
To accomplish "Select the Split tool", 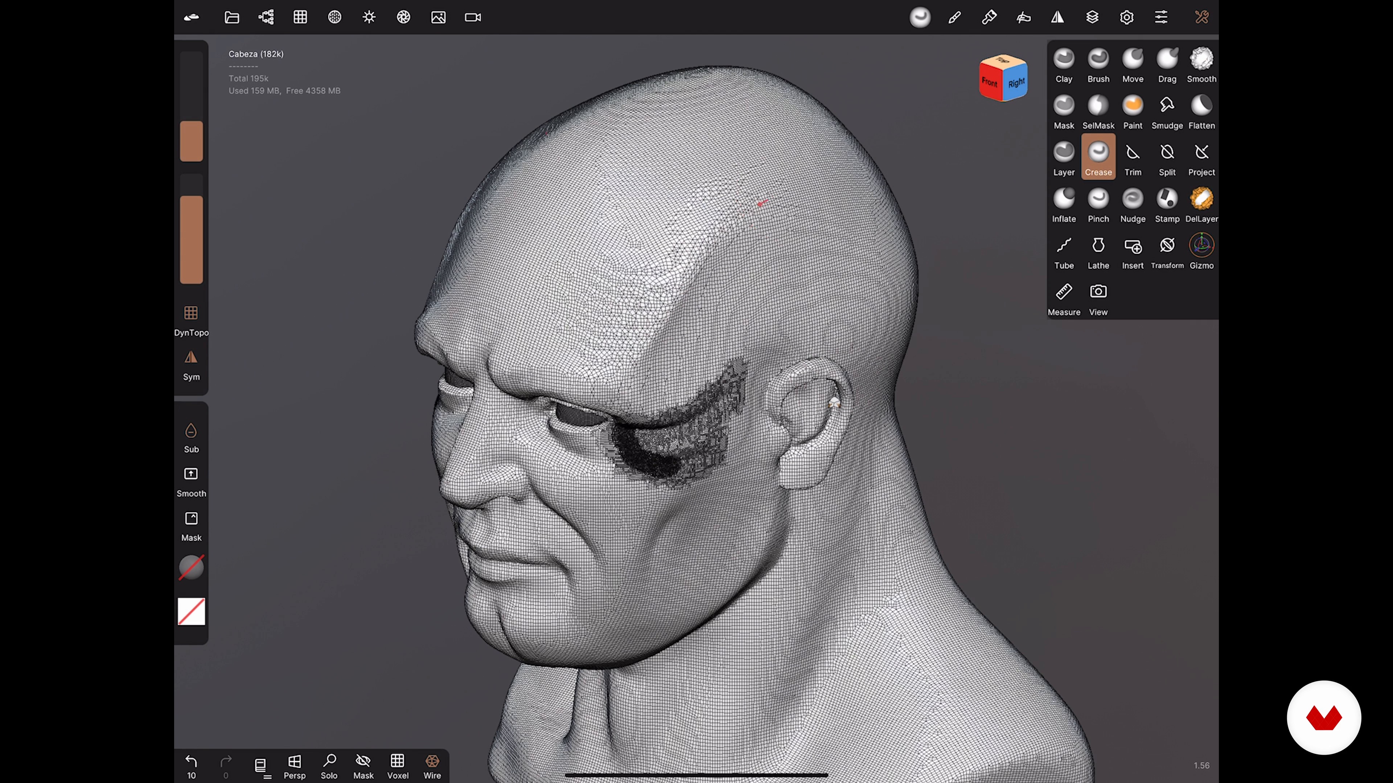I will [x=1167, y=158].
